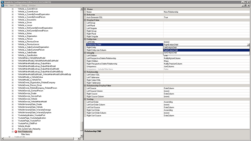This screenshot has height=141, width=251.
Task: Expand the Vehicle_x_Documents tree node
Action: pos(13,20)
